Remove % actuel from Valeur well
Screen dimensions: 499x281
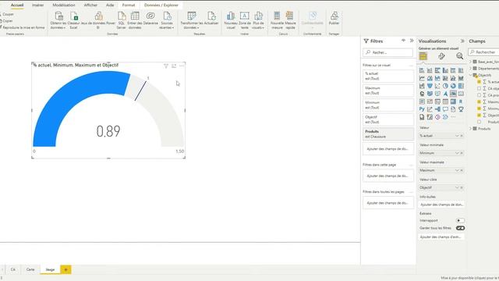462,136
